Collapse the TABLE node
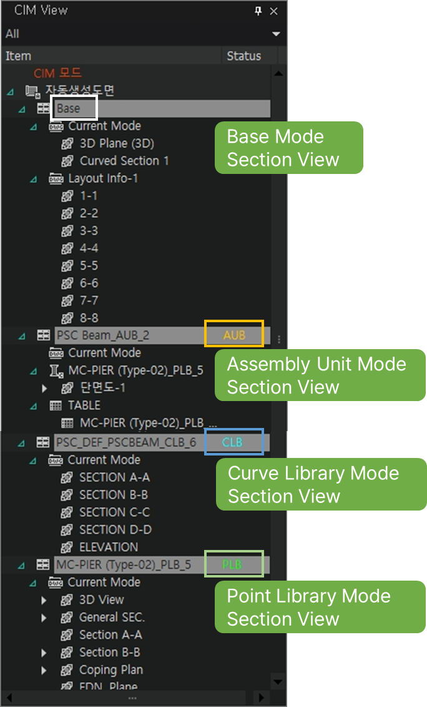Image resolution: width=427 pixels, height=707 pixels. click(33, 406)
